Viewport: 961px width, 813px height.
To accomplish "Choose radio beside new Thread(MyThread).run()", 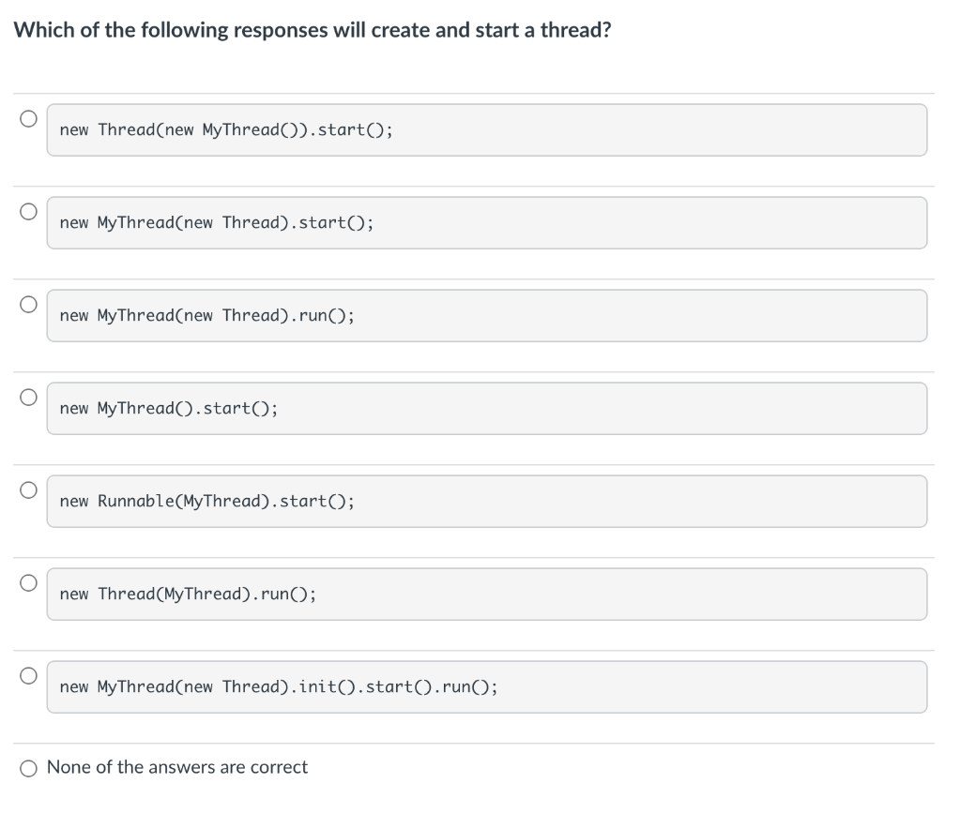I will [x=28, y=583].
